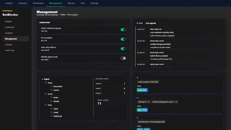
Task: Click the 01:07:17 signal timestamp
Action: (x=141, y=29)
